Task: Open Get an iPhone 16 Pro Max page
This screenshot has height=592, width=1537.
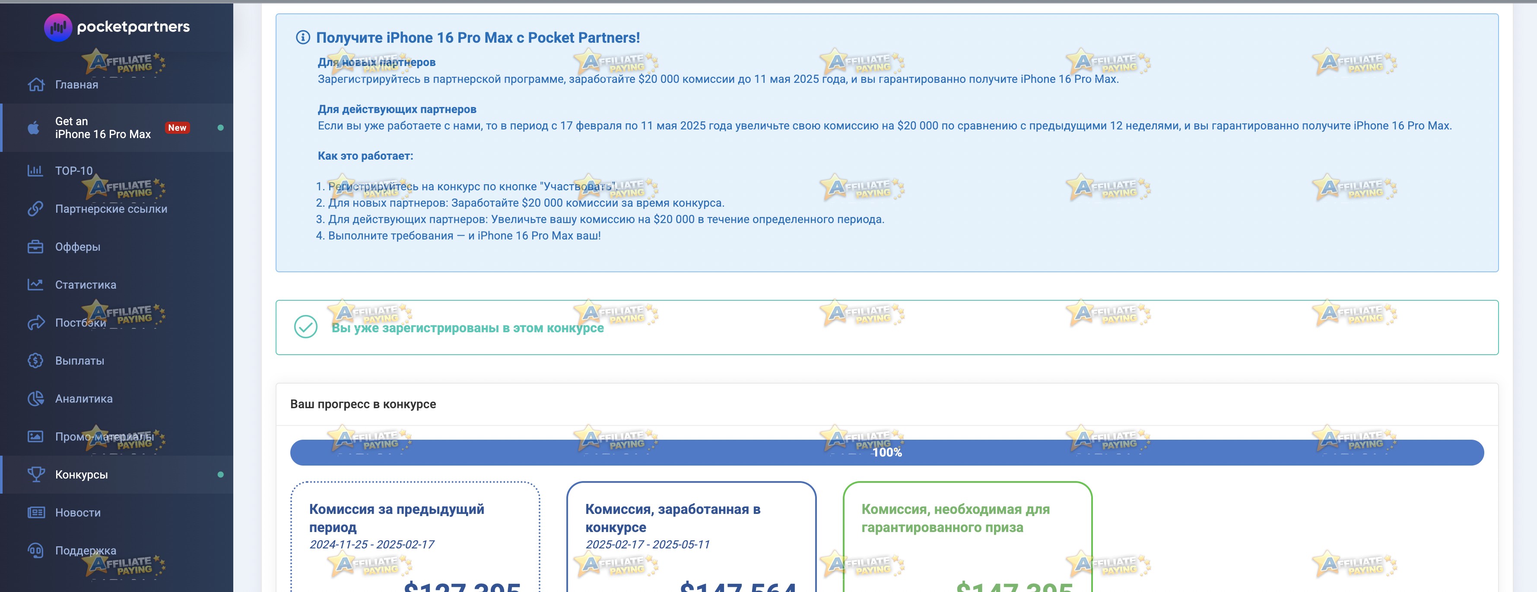Action: click(117, 128)
